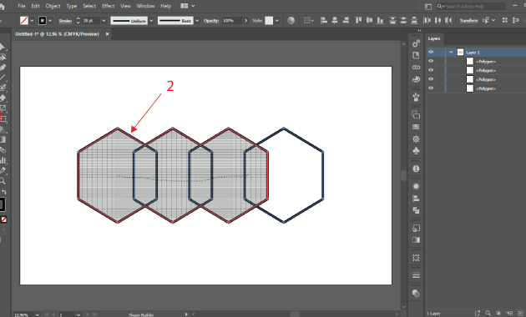526x317 pixels.
Task: Click the stroke weight value field
Action: [x=90, y=21]
